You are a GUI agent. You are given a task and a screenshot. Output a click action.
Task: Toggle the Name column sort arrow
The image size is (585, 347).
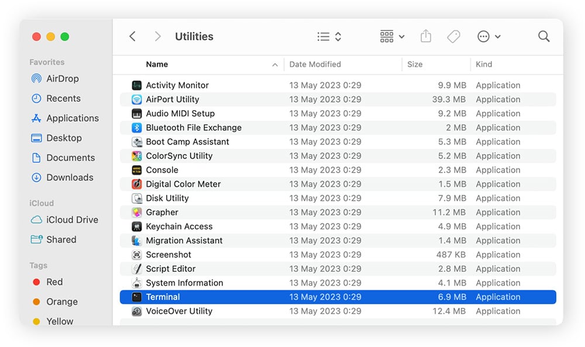(275, 65)
